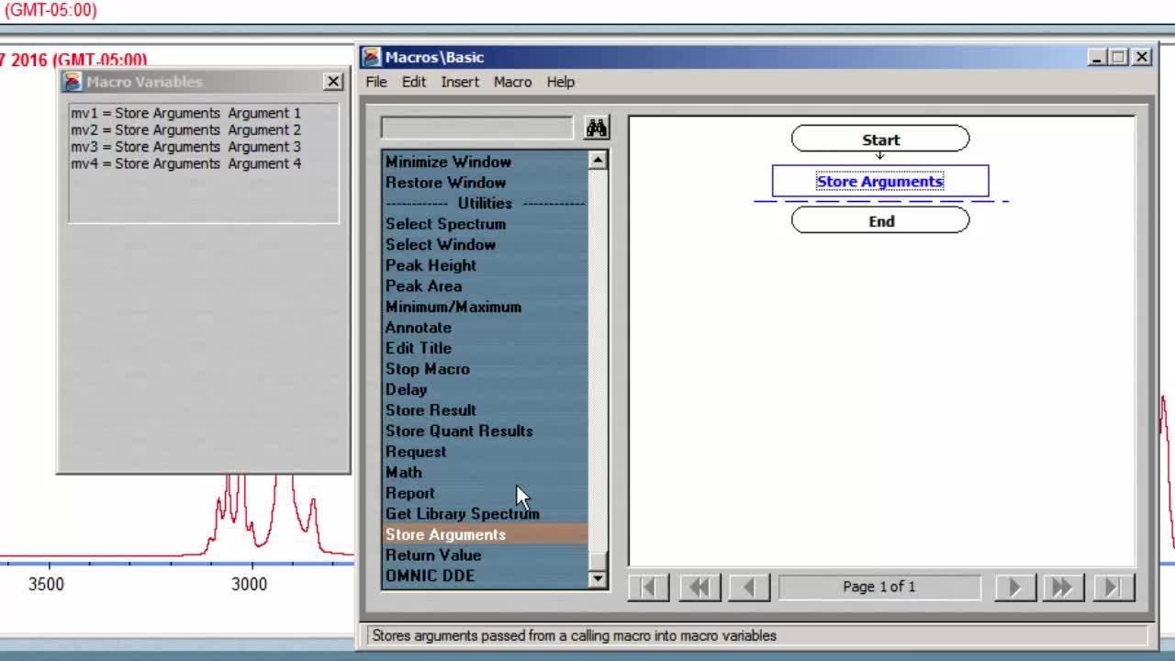Jump to the last page button
This screenshot has width=1175, height=661.
1113,587
